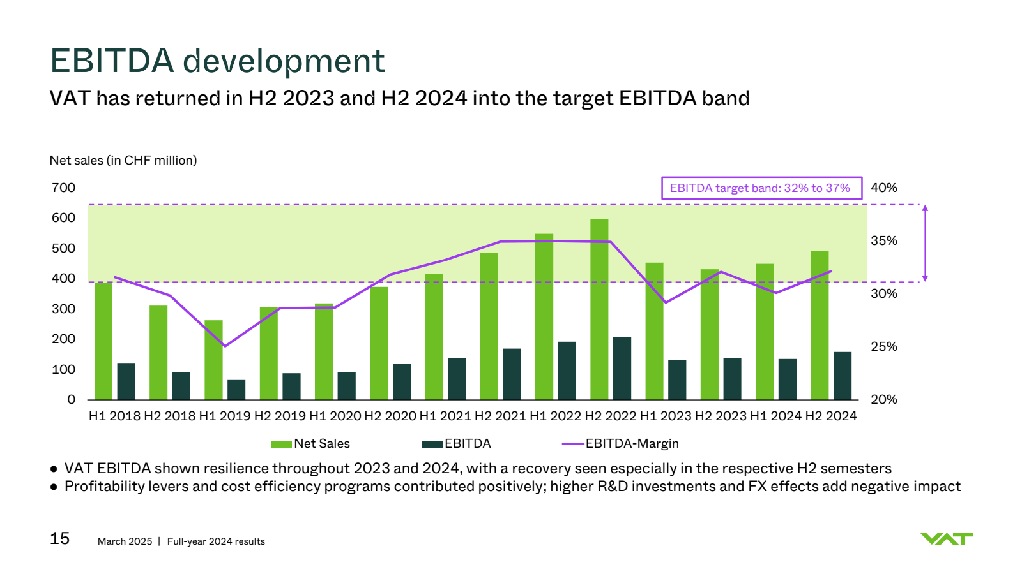Select the bullet about VAT EBITDA resilience
Image resolution: width=1022 pixels, height=574 pixels.
[x=478, y=469]
